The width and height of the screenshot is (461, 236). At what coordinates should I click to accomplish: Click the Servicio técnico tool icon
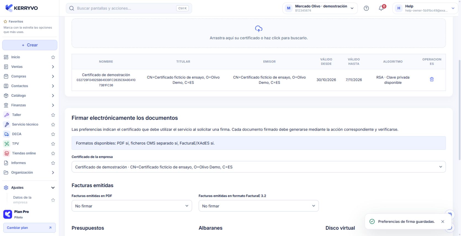pos(7,125)
